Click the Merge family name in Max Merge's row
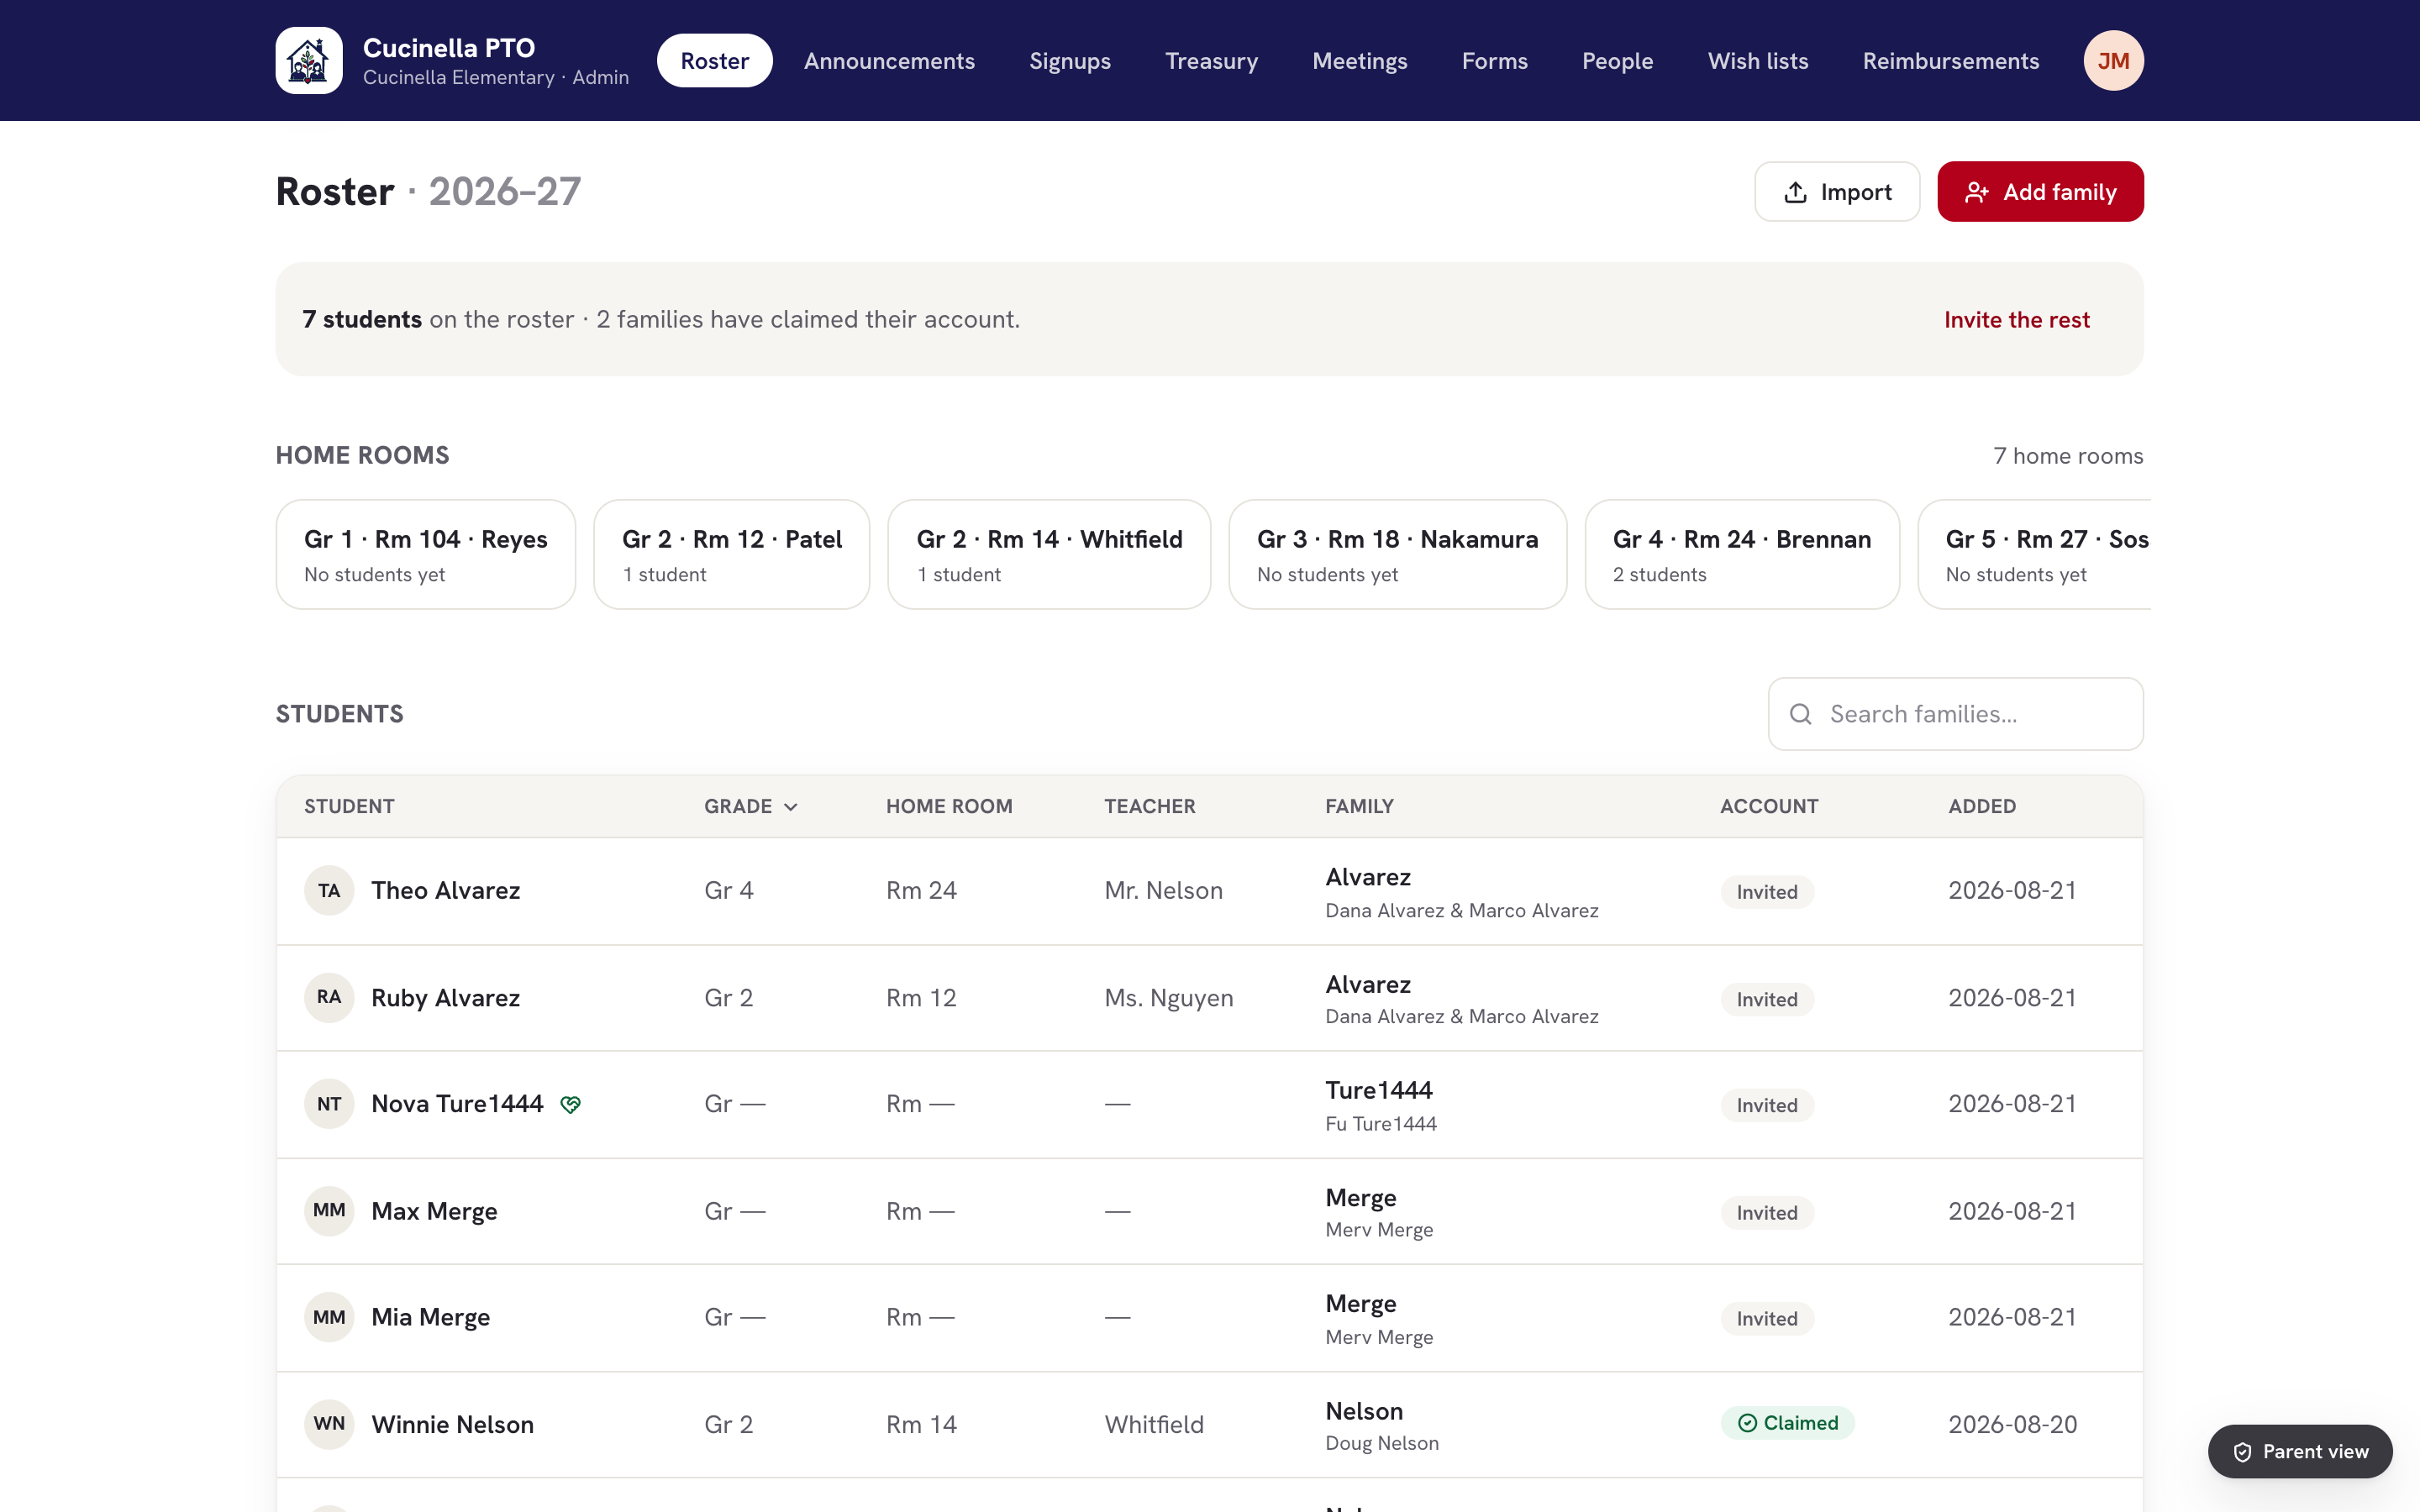Screen dimensions: 2420x1512 1361,1198
